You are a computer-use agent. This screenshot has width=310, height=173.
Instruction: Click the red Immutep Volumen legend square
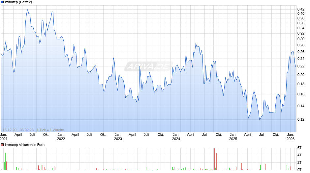click(2, 145)
